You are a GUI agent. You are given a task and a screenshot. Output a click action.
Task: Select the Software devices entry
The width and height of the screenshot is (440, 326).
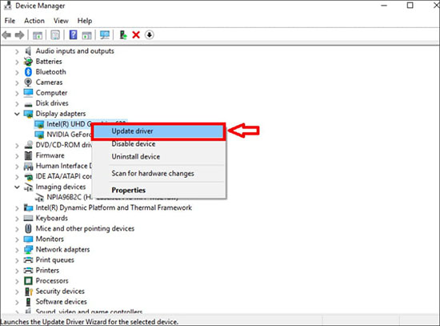(x=61, y=302)
